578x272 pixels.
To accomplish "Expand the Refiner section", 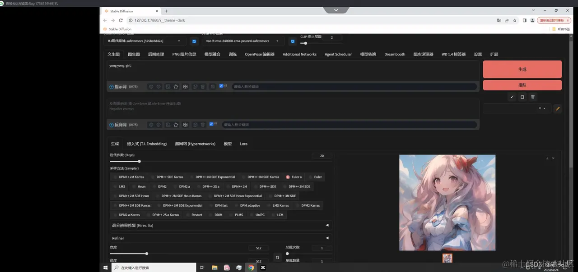I will pos(220,238).
